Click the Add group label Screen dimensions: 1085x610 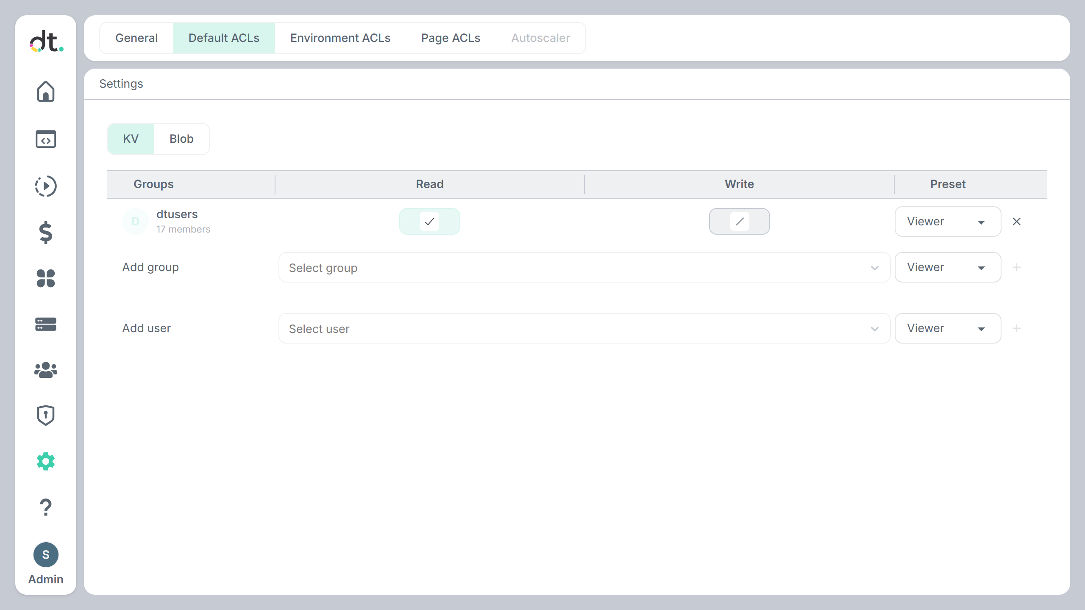(150, 267)
